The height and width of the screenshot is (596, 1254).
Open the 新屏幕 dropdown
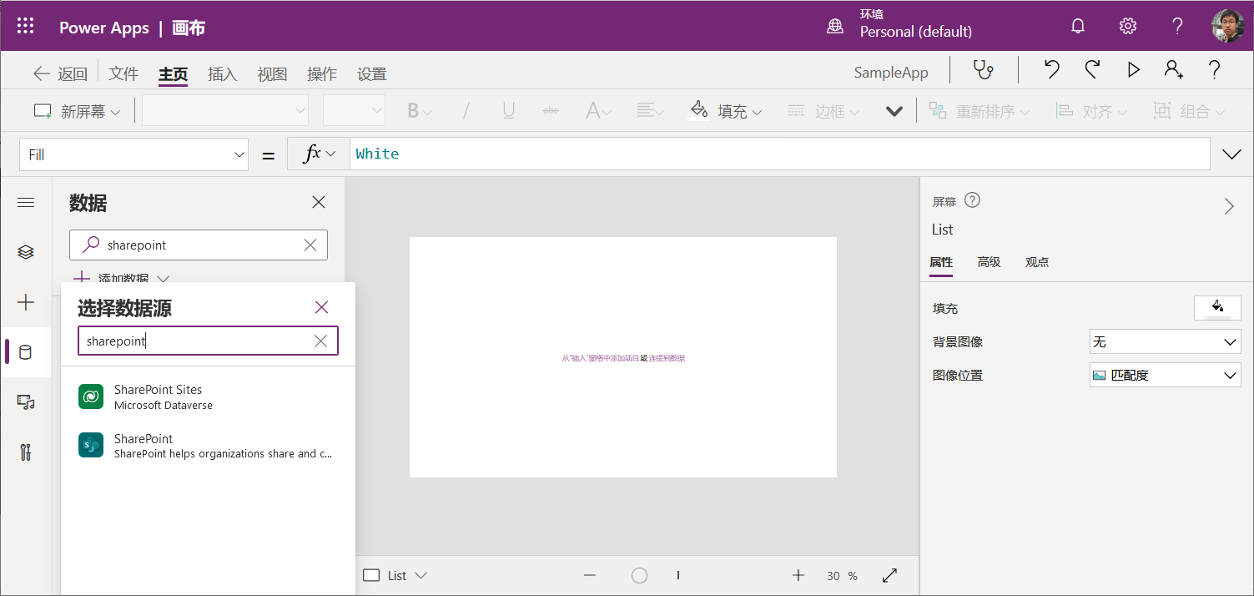tap(77, 111)
